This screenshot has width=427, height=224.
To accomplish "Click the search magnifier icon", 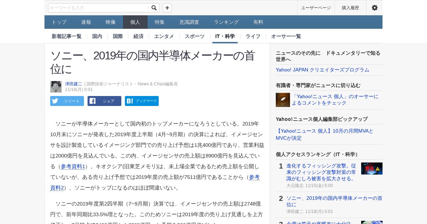I will click(x=154, y=8).
